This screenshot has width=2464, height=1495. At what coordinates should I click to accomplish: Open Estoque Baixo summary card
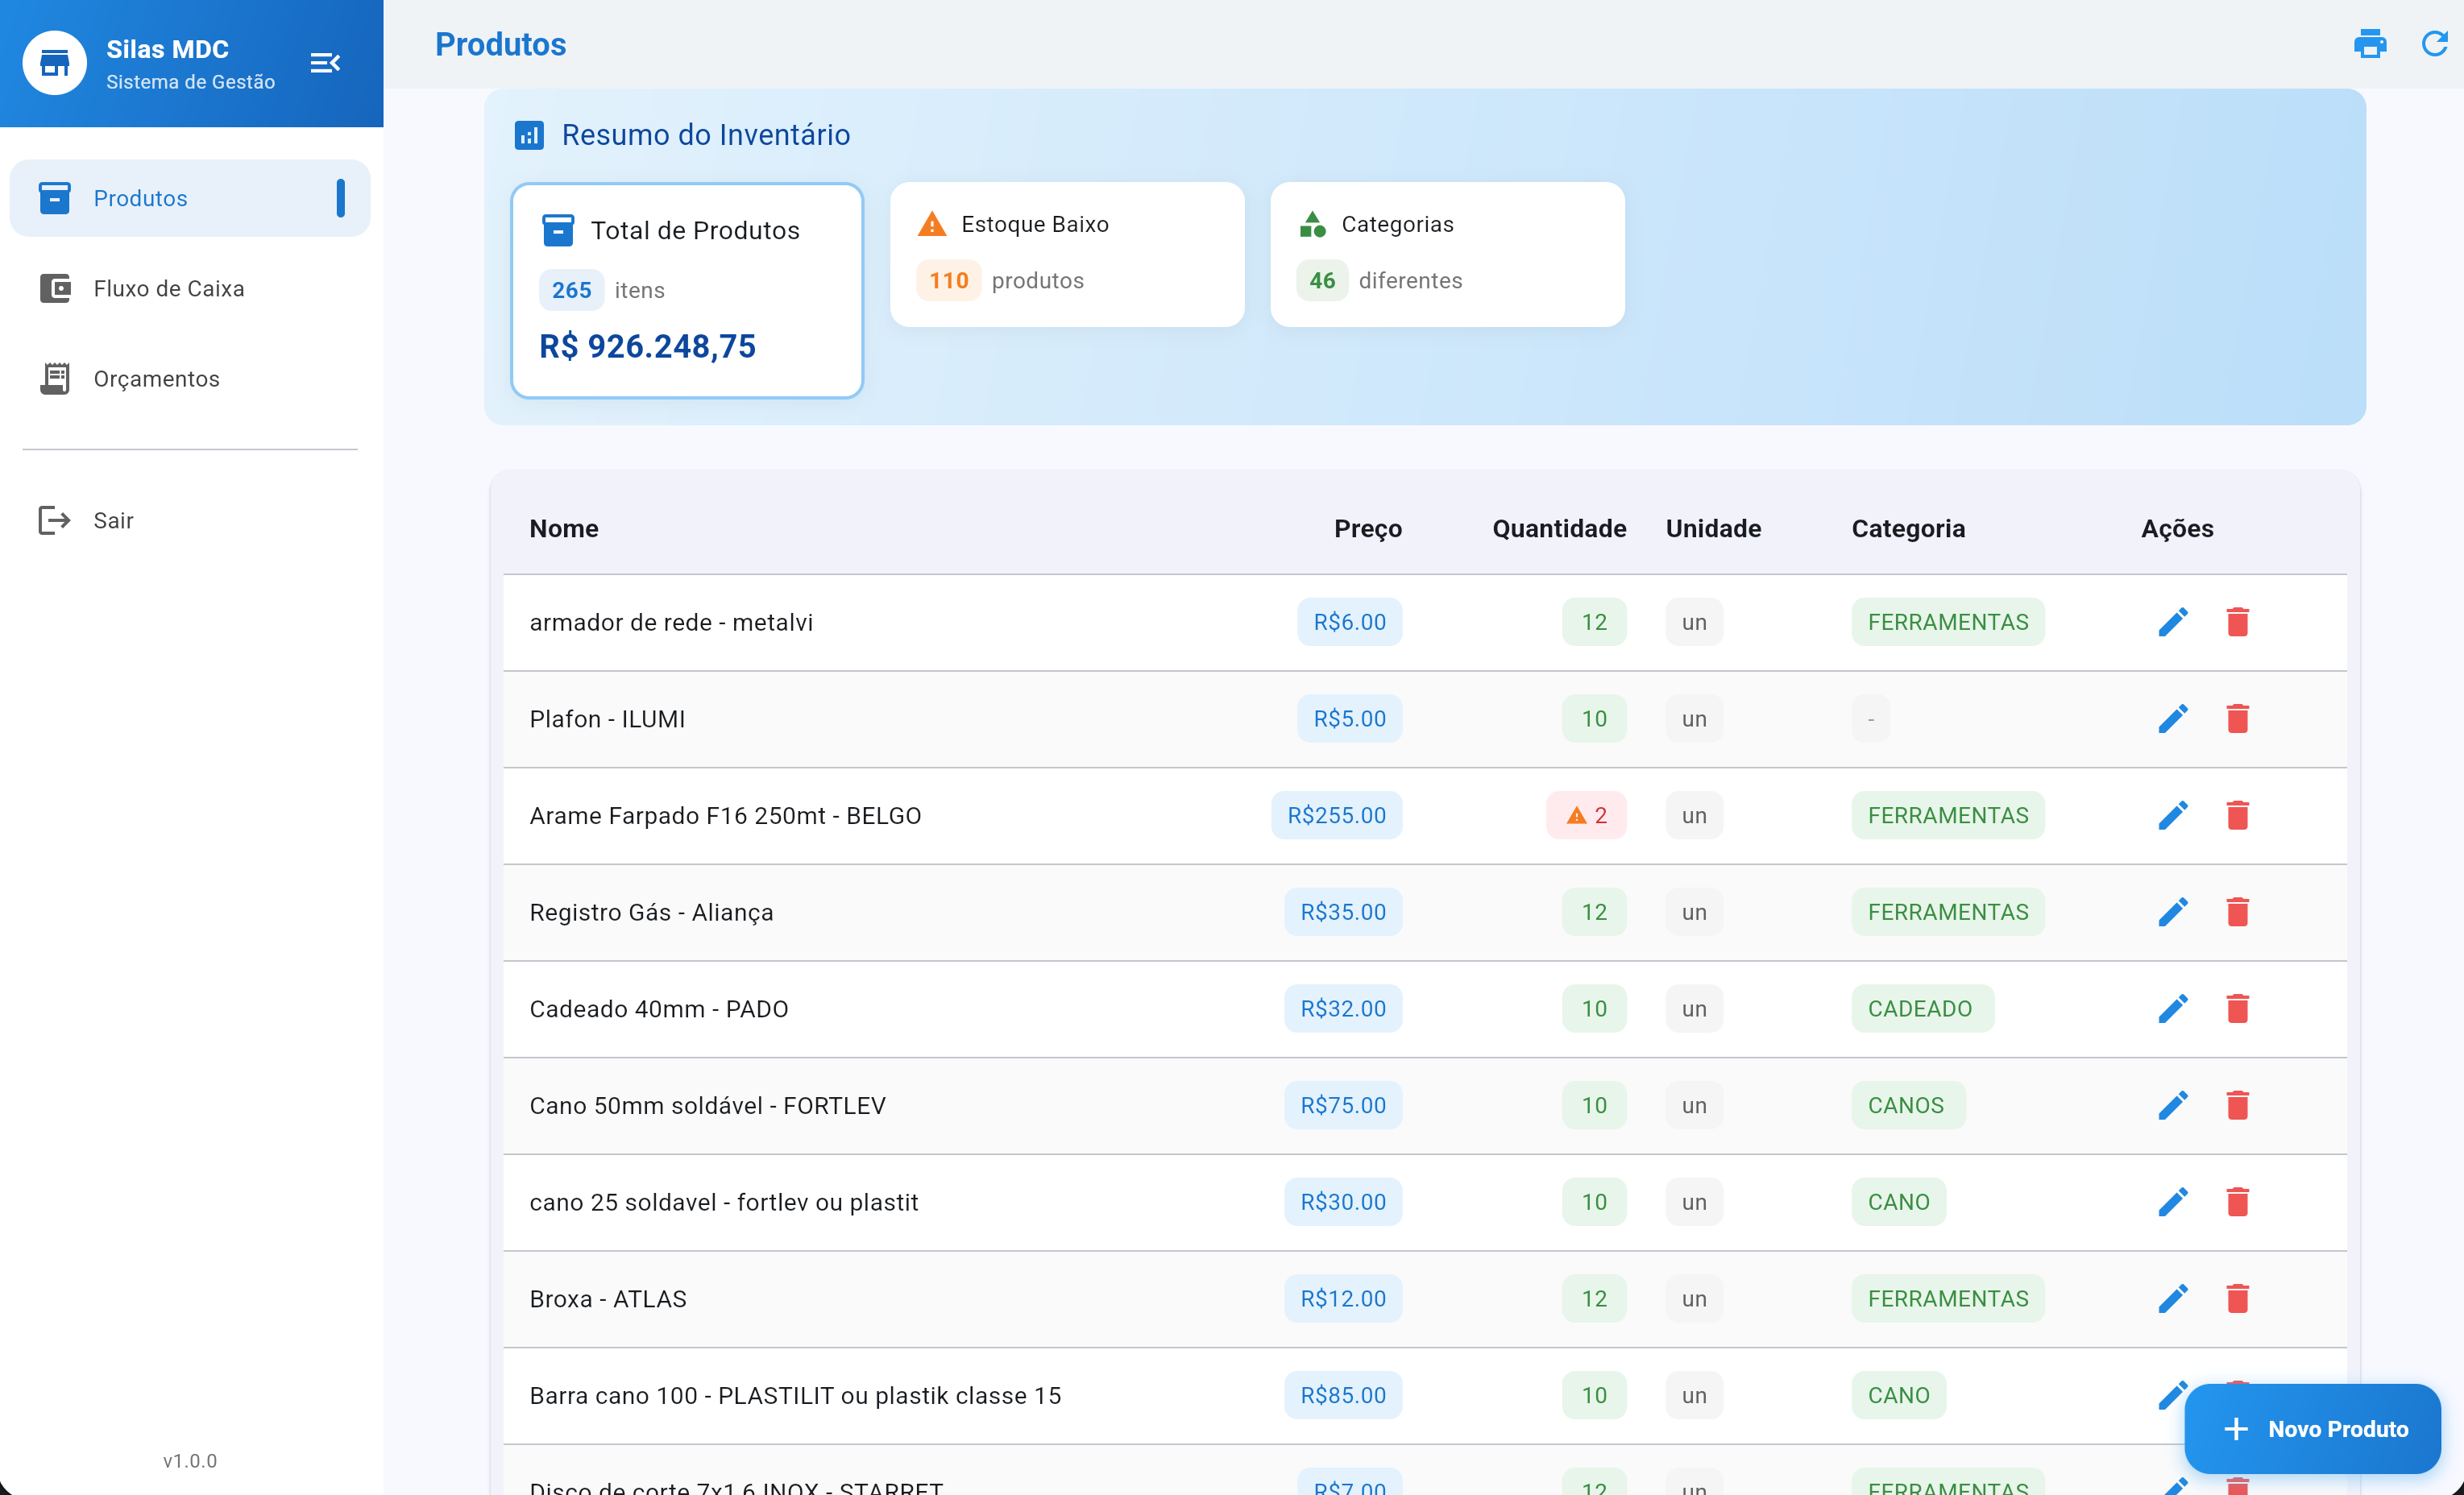click(x=1067, y=254)
